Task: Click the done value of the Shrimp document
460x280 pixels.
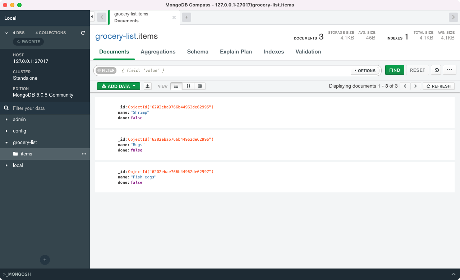Action: (137, 118)
